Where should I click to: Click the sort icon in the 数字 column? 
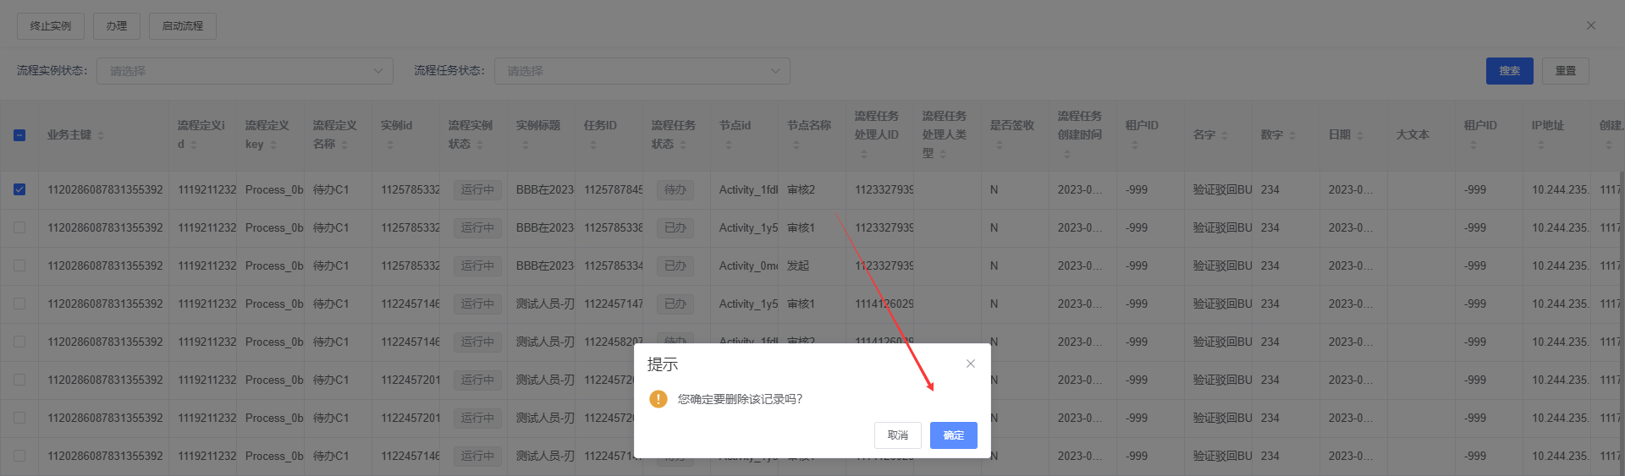(x=1292, y=135)
